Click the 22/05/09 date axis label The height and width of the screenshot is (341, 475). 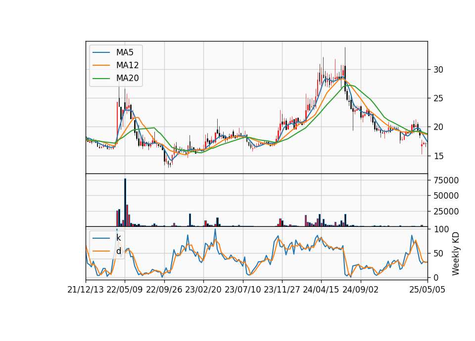[x=125, y=290]
